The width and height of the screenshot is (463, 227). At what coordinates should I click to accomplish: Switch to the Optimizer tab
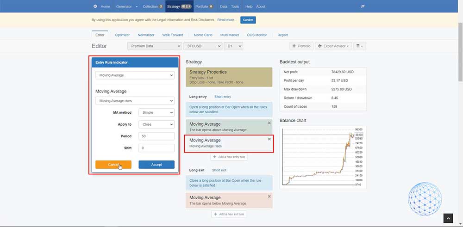tap(122, 35)
